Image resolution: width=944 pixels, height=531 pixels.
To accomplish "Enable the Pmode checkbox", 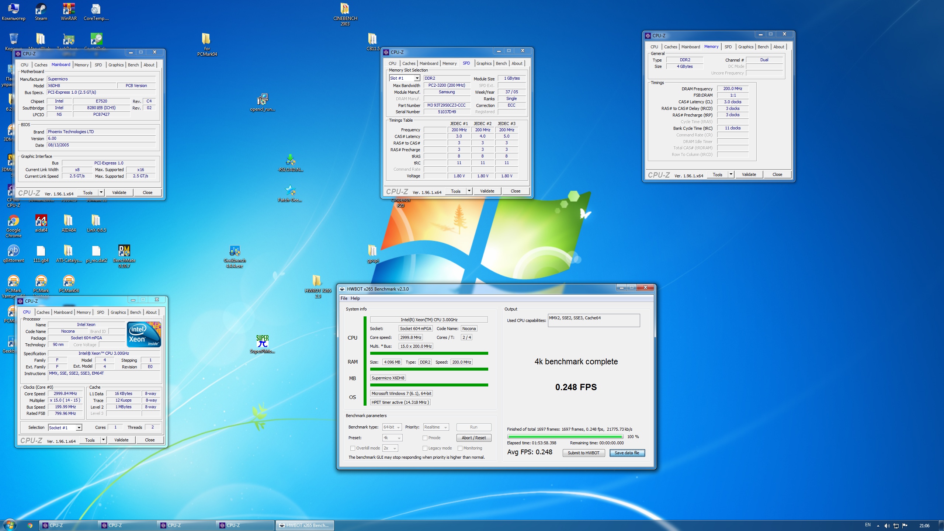I will click(x=425, y=438).
